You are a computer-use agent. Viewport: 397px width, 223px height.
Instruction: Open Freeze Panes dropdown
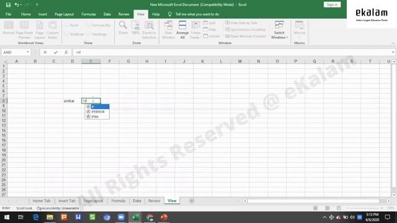pyautogui.click(x=195, y=30)
